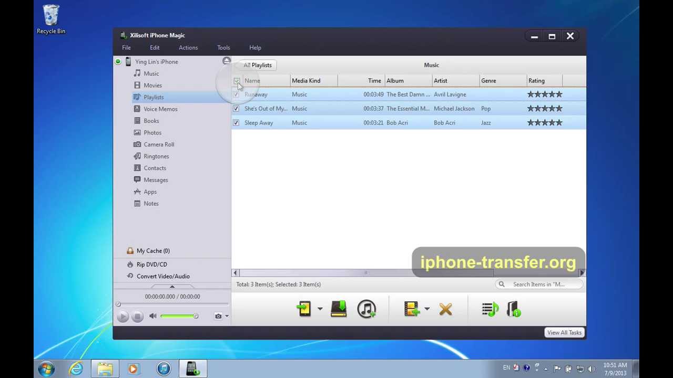Click the copy to computer icon
The height and width of the screenshot is (378, 673).
[x=339, y=309]
